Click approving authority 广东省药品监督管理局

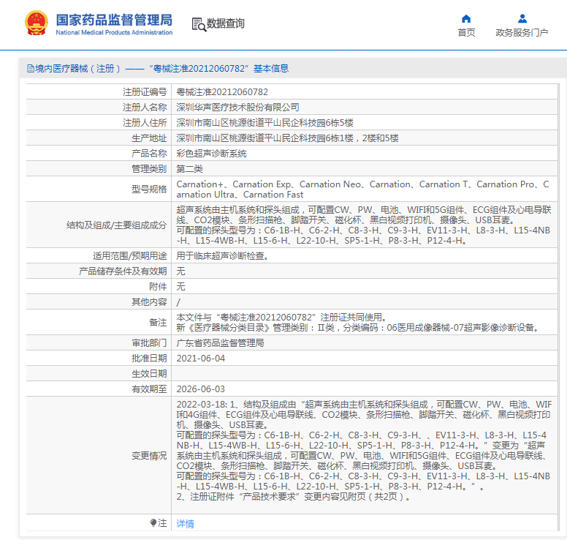click(x=220, y=343)
